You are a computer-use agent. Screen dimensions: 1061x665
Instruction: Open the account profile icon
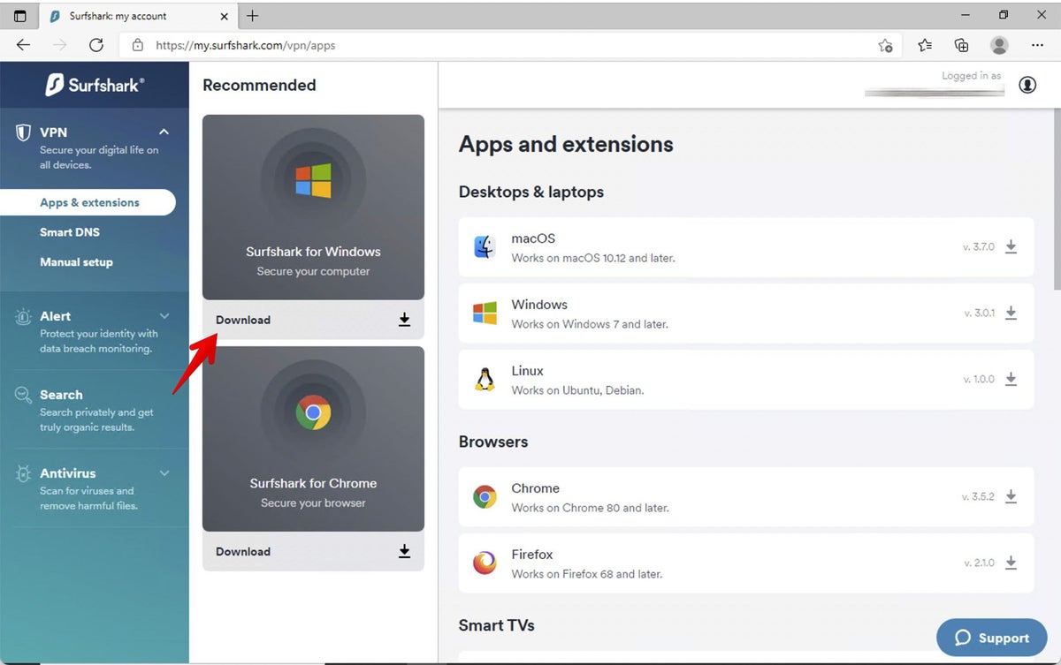pyautogui.click(x=1027, y=85)
